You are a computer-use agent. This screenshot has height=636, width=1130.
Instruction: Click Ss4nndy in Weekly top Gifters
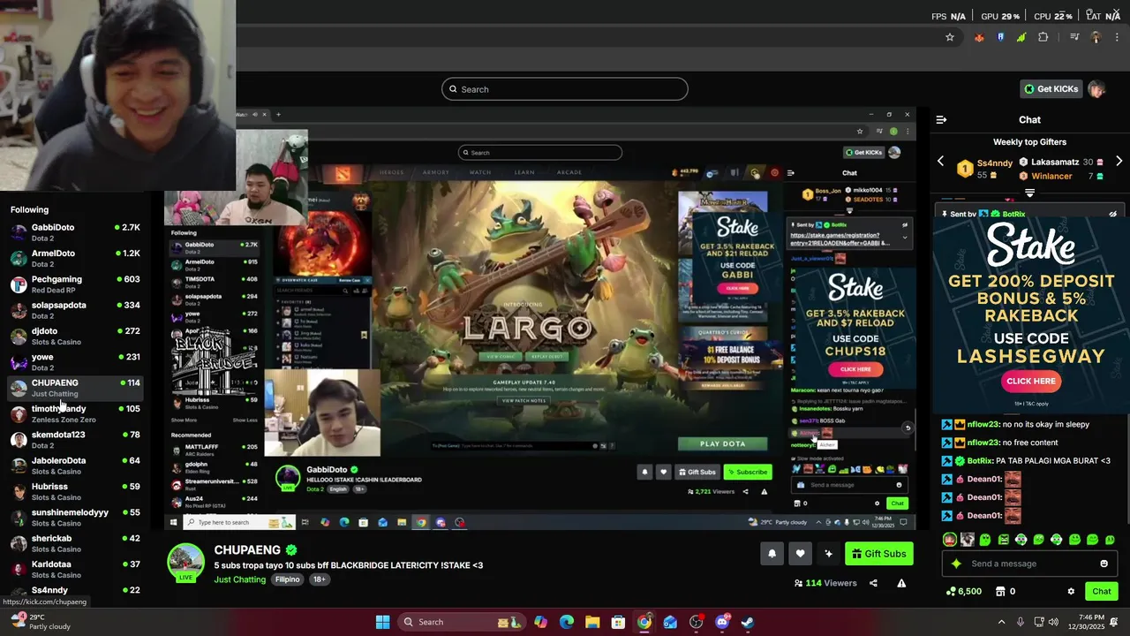[995, 163]
